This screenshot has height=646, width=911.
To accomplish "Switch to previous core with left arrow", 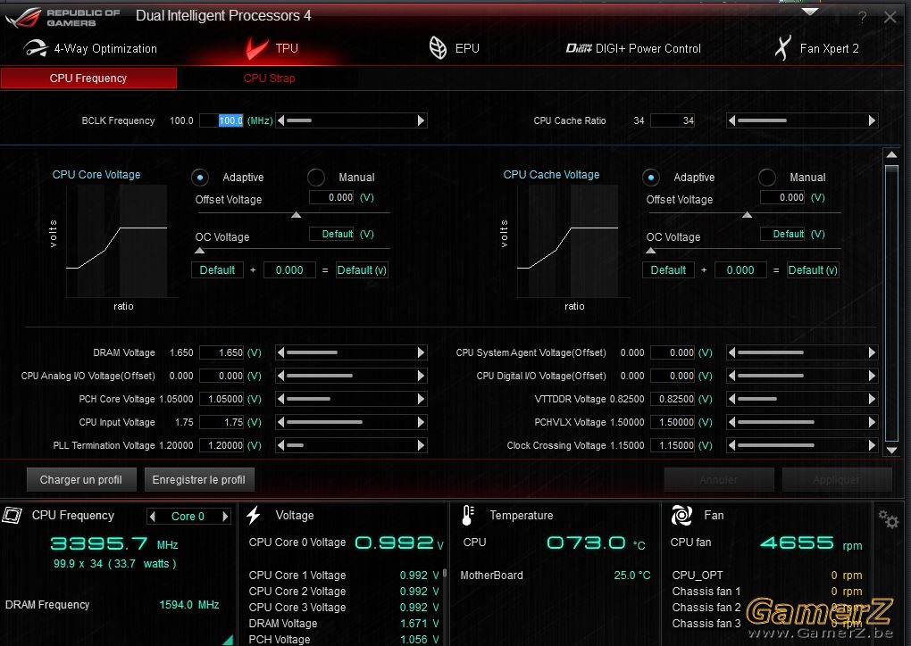I will coord(152,516).
